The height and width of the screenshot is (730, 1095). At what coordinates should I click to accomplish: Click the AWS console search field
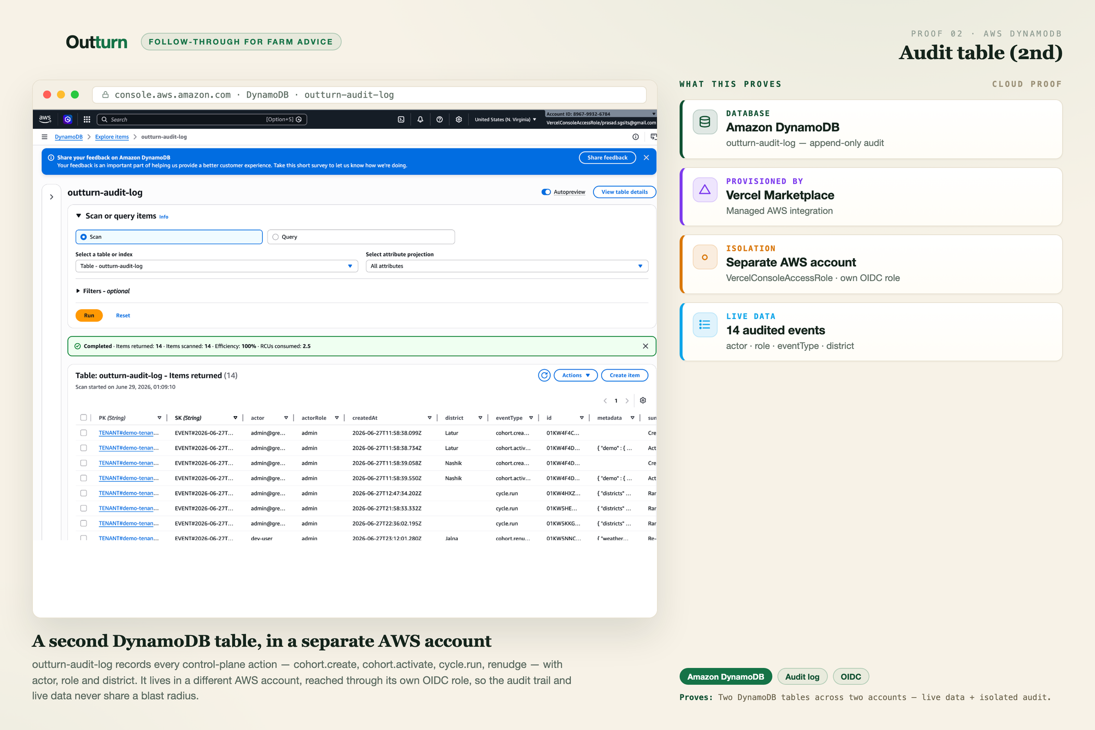(202, 119)
